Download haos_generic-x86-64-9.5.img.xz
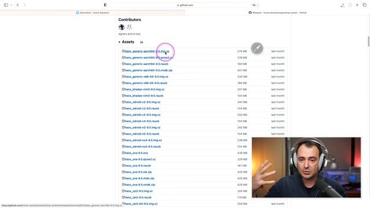 (146, 77)
